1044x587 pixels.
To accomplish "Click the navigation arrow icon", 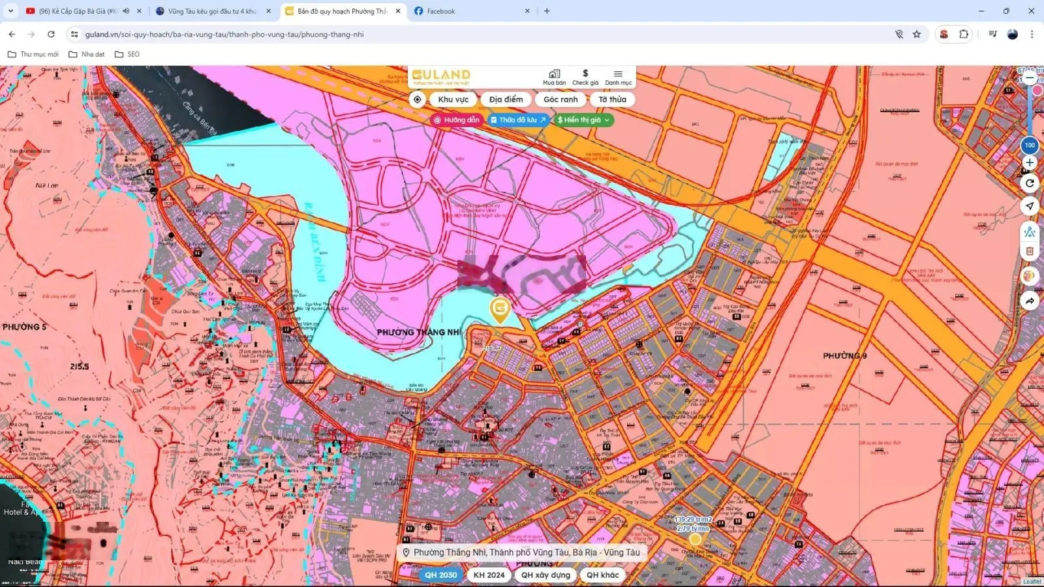I will [x=1030, y=206].
